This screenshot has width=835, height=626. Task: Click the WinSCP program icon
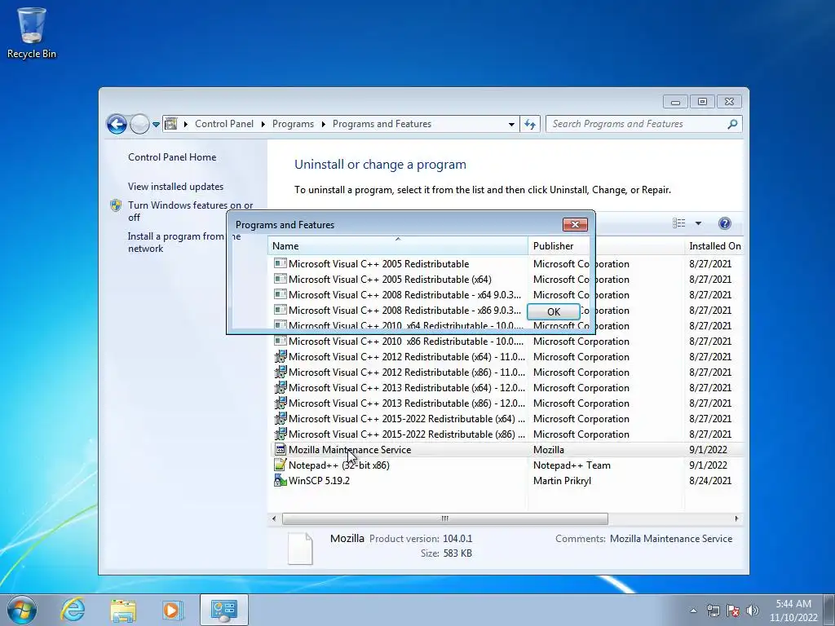click(281, 480)
